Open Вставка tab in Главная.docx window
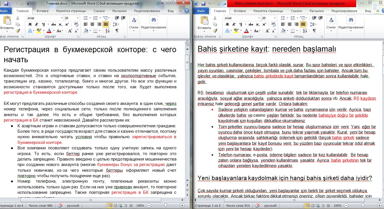This screenshot has height=209, width=384. click(42, 11)
